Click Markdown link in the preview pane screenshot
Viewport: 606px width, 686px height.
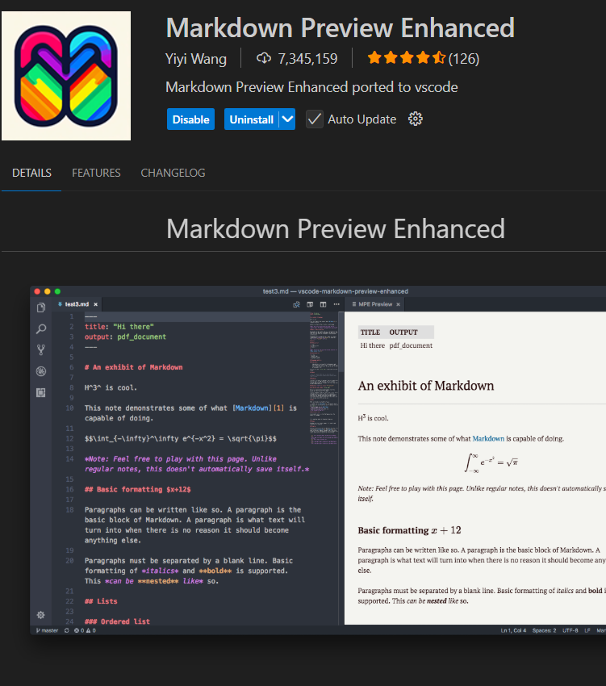click(x=488, y=438)
